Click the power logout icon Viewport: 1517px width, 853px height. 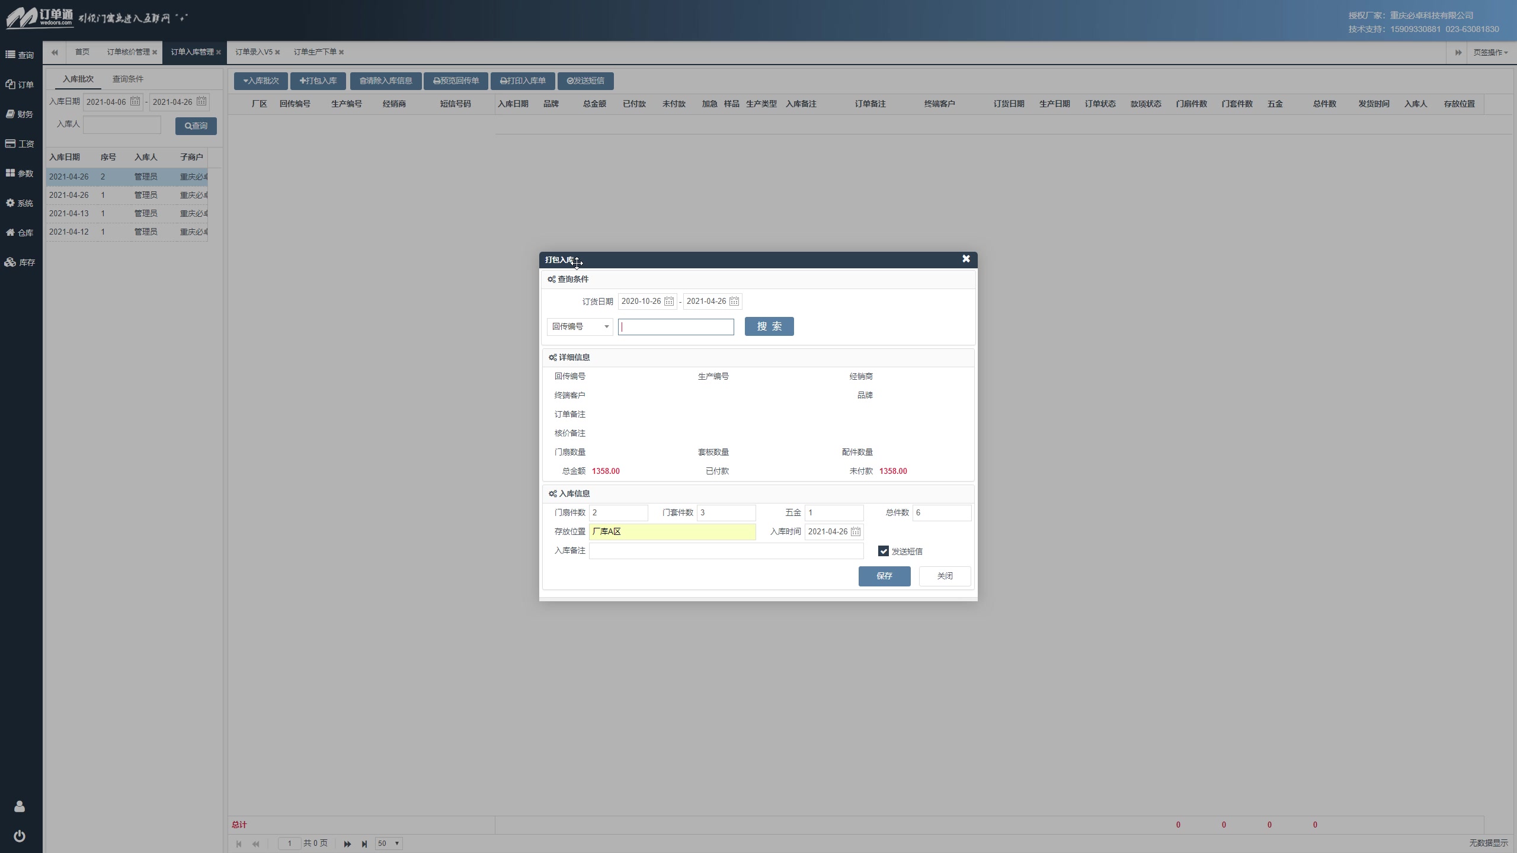tap(20, 836)
